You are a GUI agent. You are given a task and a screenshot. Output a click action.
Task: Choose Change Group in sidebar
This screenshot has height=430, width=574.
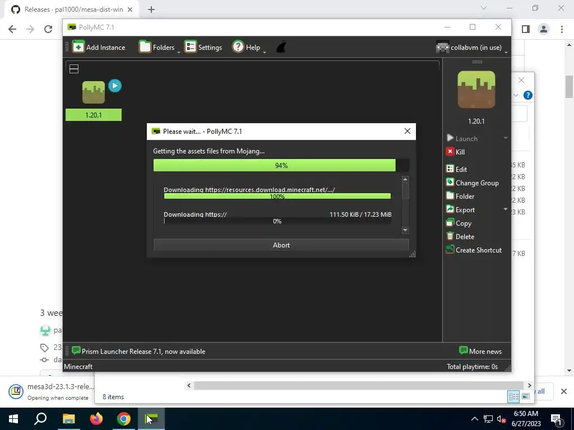pos(472,183)
